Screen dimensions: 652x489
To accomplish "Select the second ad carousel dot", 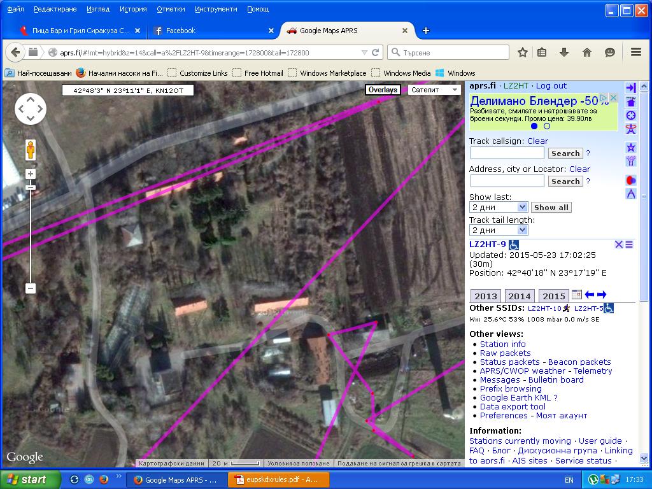I will point(547,126).
